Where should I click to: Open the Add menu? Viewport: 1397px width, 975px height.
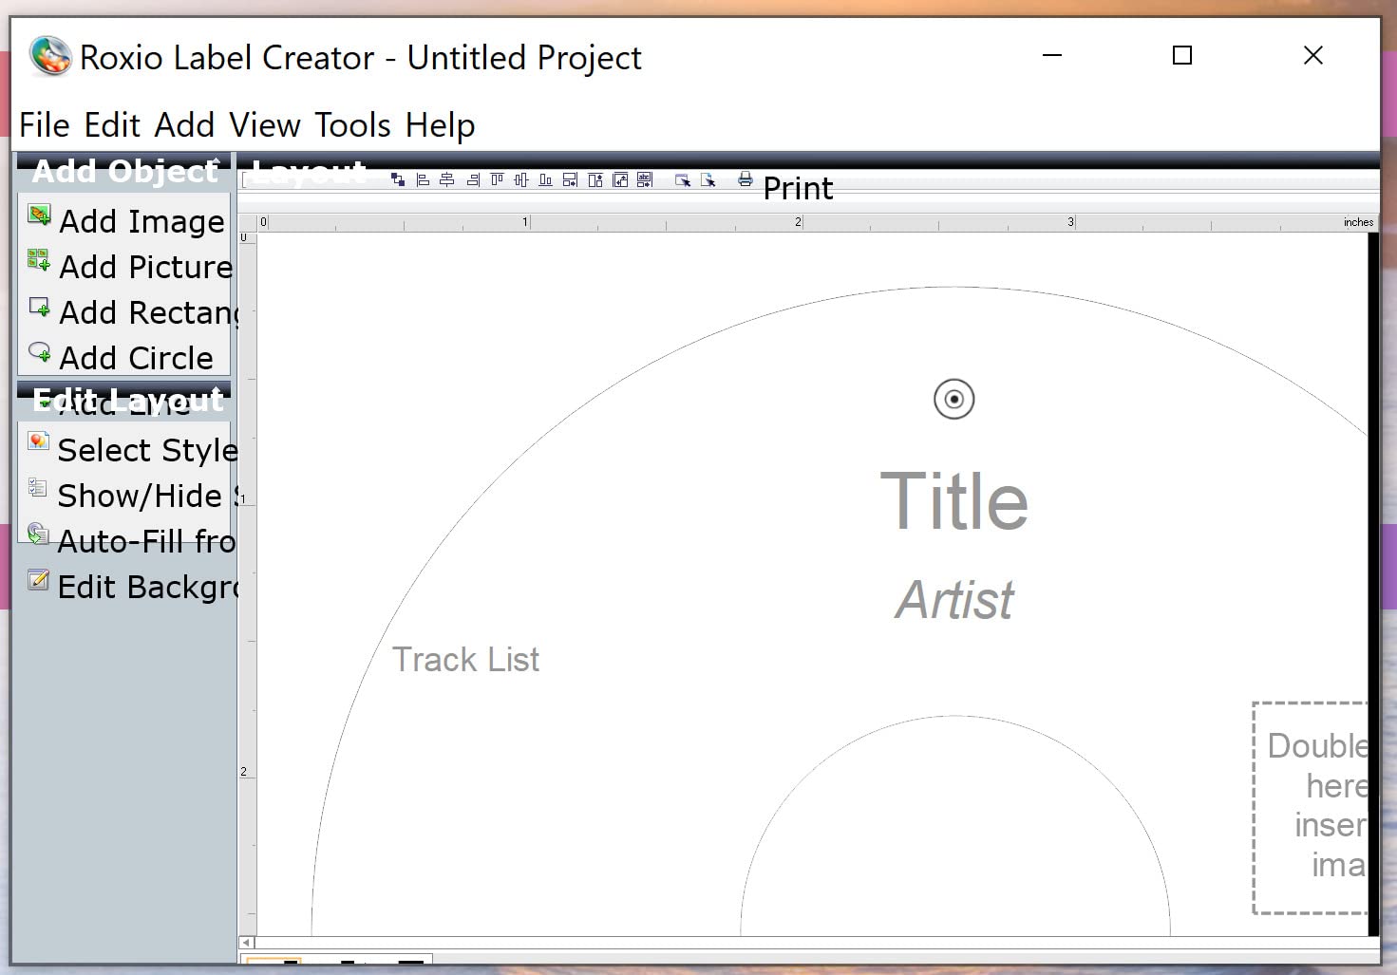click(x=184, y=125)
